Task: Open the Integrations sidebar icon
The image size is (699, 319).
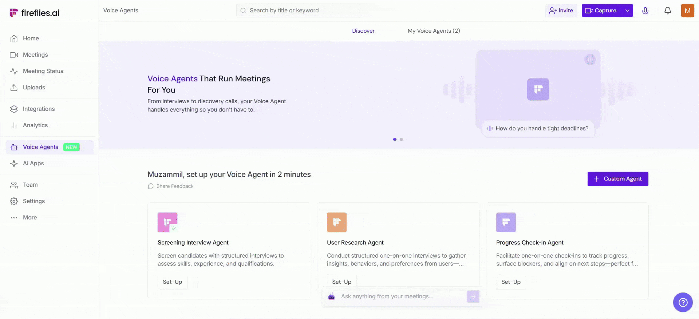Action: (x=14, y=109)
